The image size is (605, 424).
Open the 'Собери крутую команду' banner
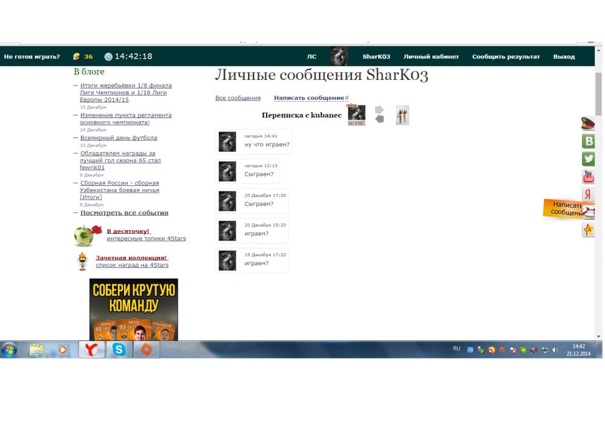pos(134,309)
